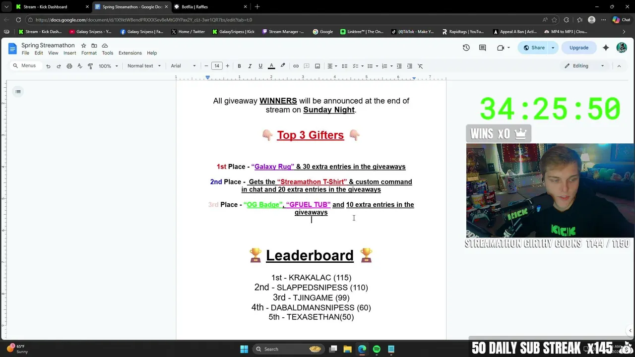Undo the last edit in Docs toolbar
The height and width of the screenshot is (357, 635).
[48, 66]
